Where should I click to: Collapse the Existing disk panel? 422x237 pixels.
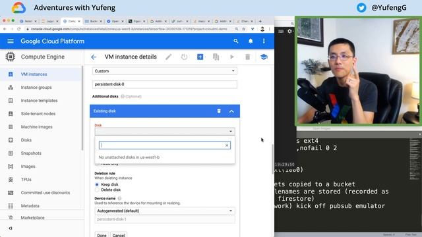231,111
